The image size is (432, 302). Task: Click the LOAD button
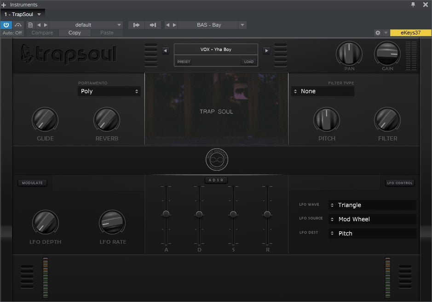(x=249, y=62)
